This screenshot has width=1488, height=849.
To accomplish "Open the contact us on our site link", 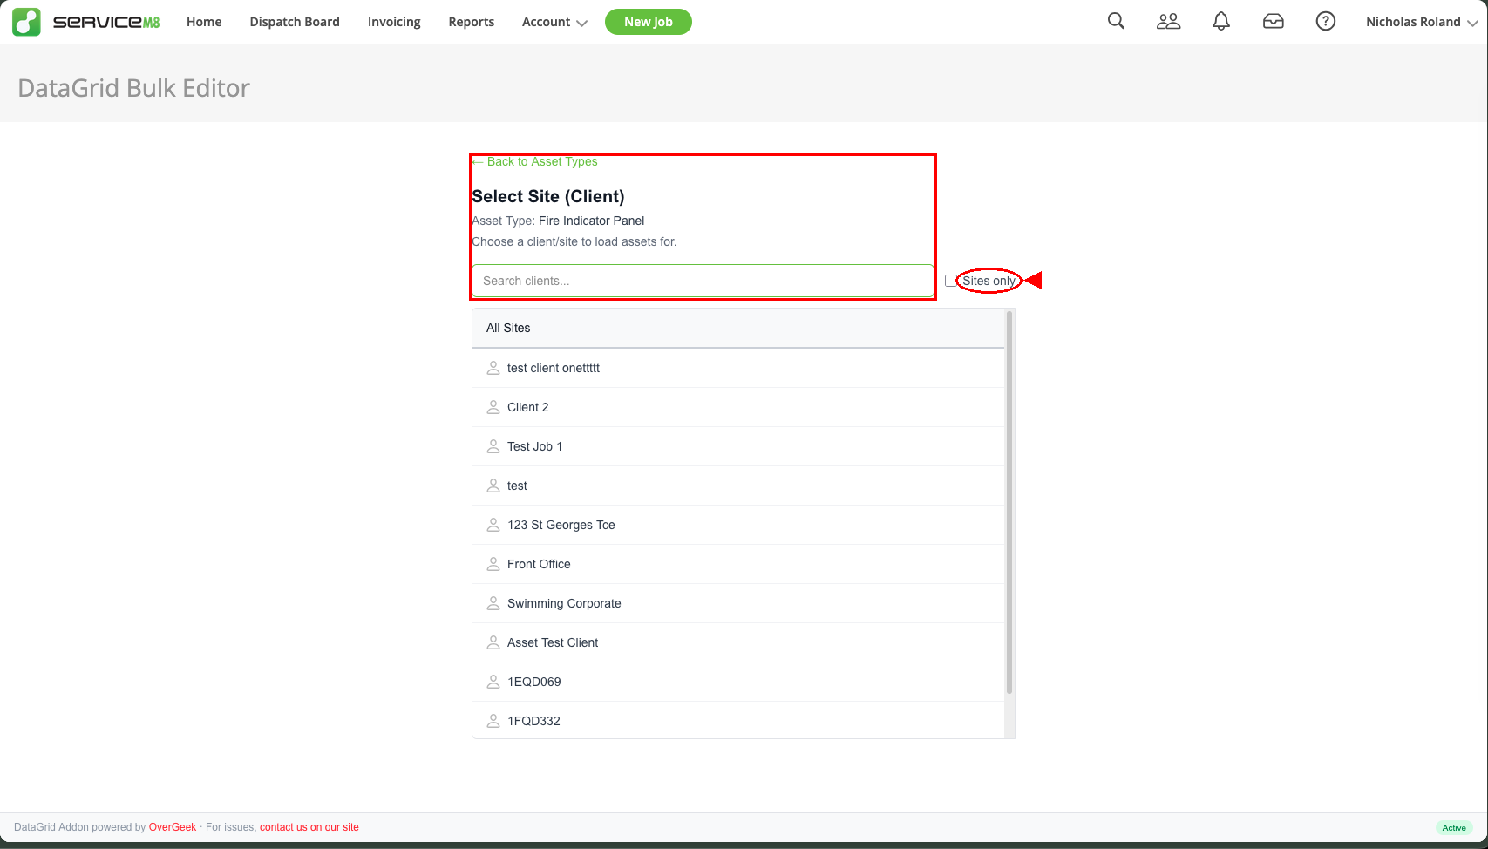I will (x=309, y=826).
